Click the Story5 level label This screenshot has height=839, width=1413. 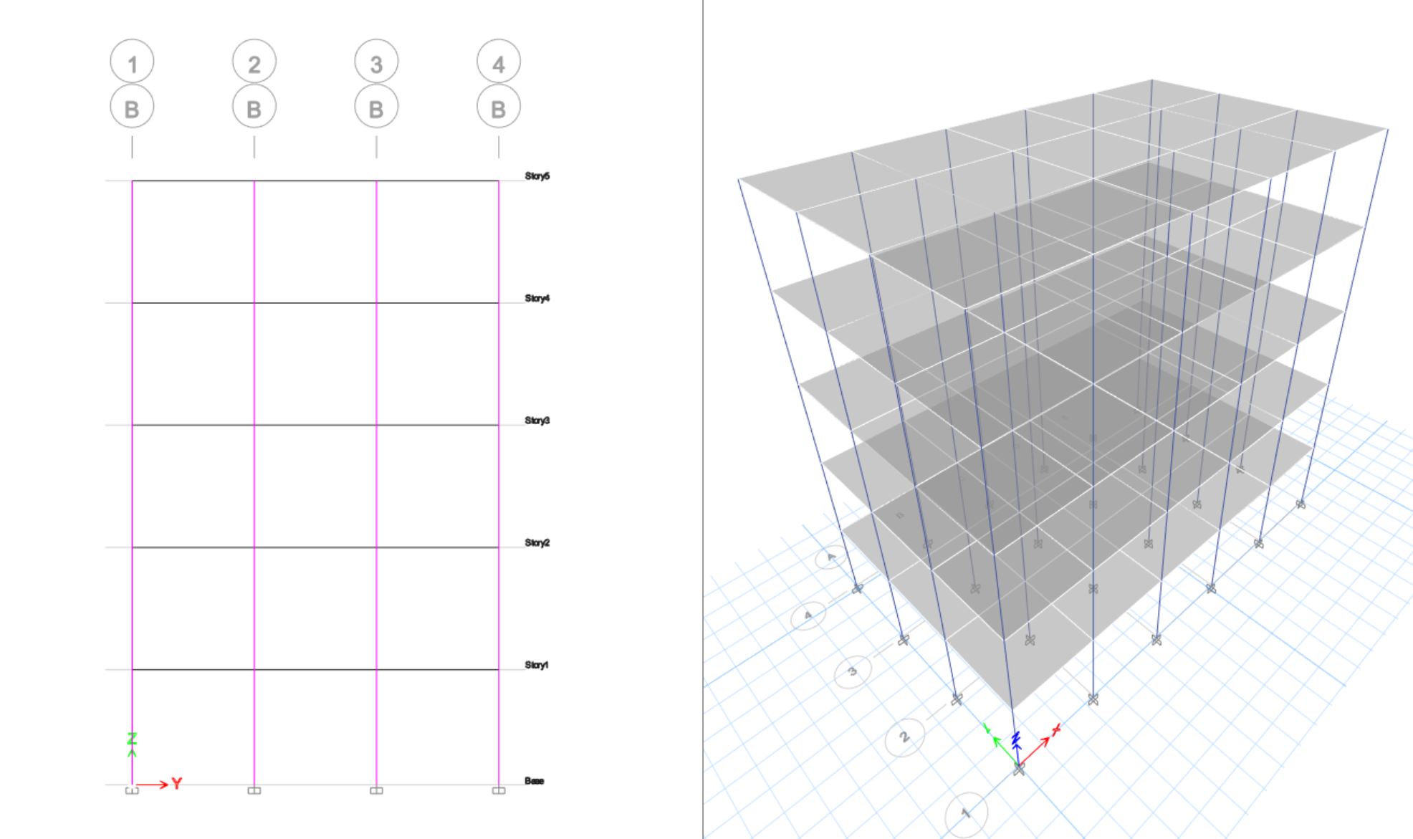[x=537, y=176]
